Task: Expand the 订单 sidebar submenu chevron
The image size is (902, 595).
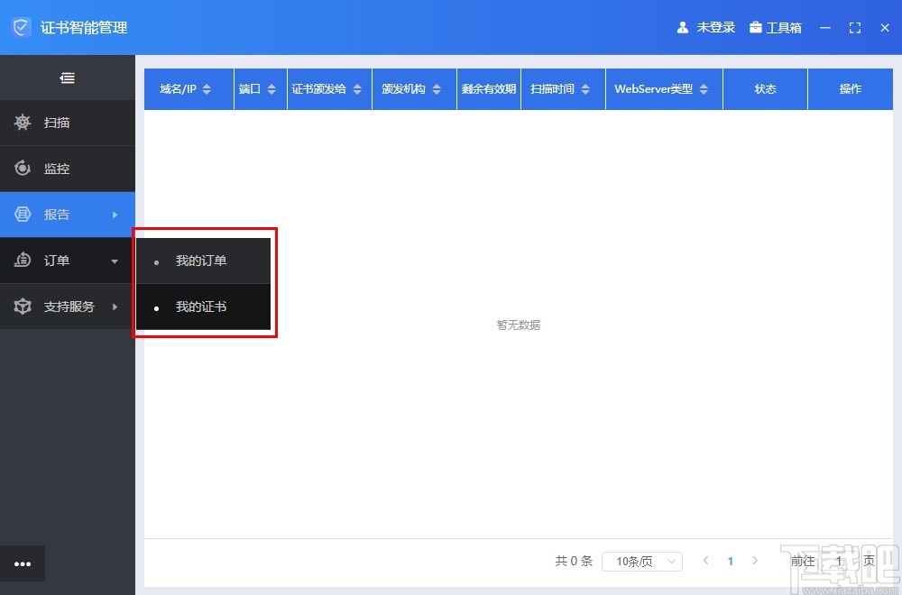Action: pyautogui.click(x=115, y=261)
